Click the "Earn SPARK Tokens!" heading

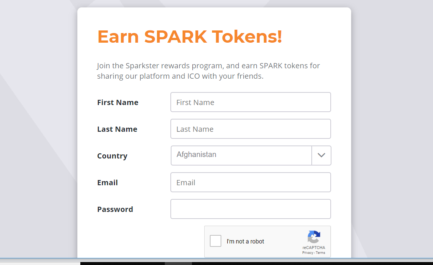pos(189,37)
